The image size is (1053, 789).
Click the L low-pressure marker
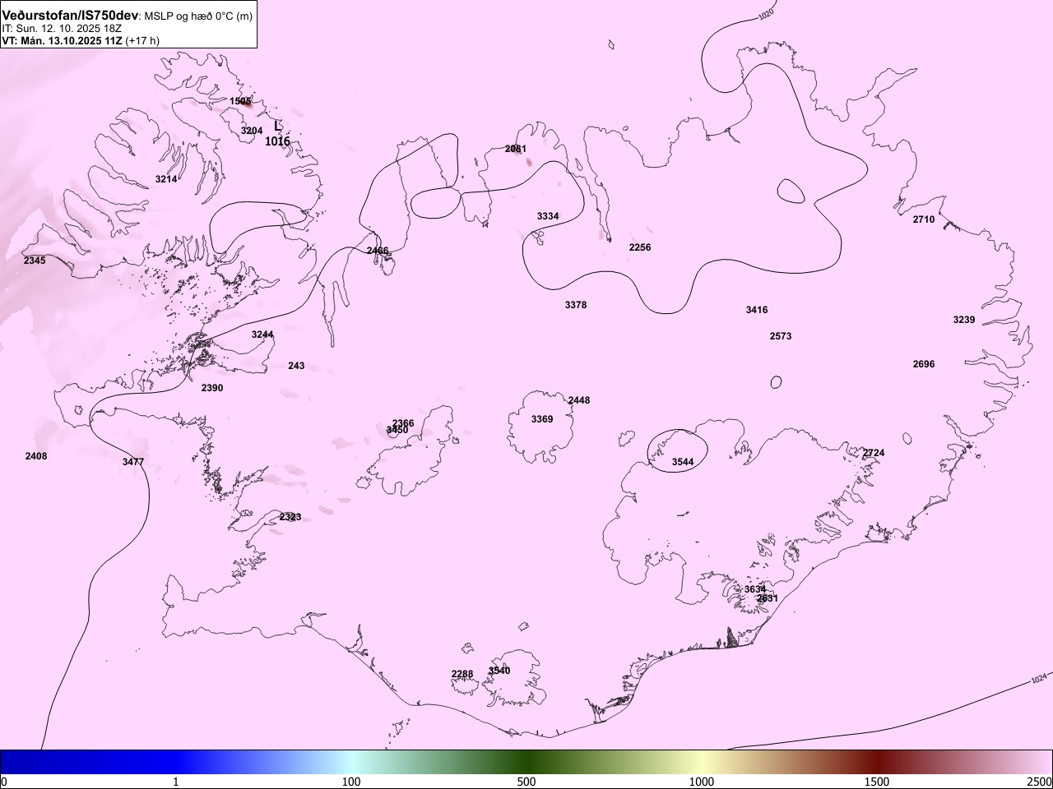point(278,127)
